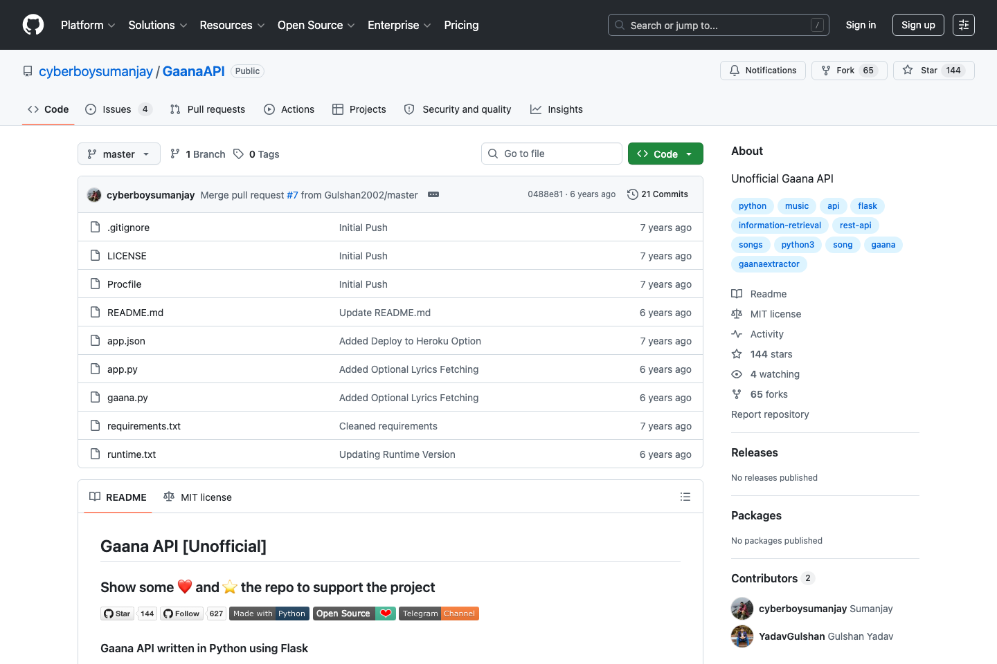Expand the Open Source navigation menu
This screenshot has width=997, height=664.
tap(316, 25)
